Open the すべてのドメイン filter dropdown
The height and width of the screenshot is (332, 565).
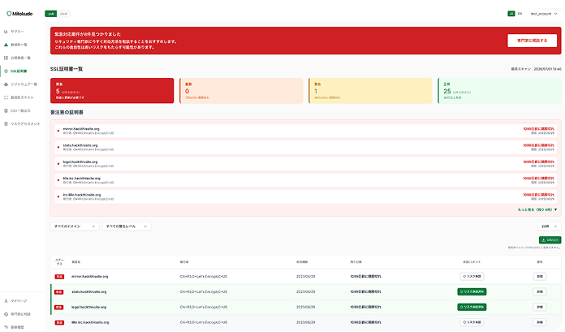tap(75, 226)
